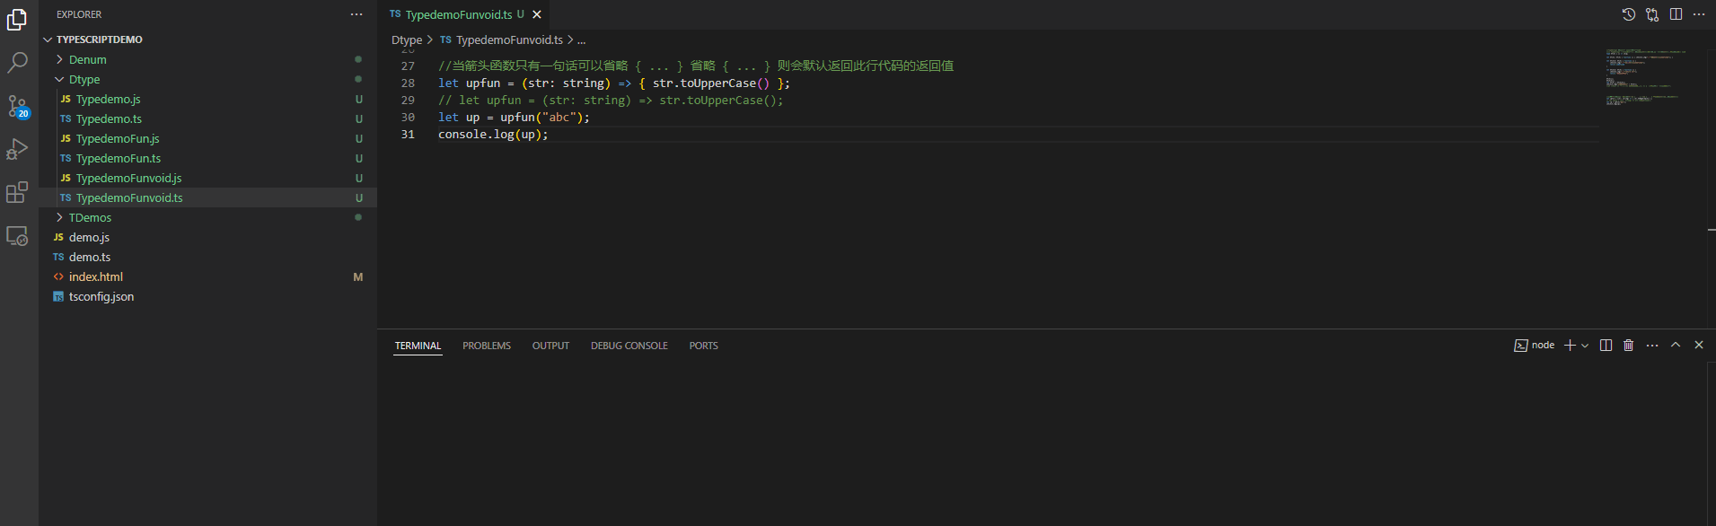The width and height of the screenshot is (1716, 526).
Task: Open Source Control view with 20 changes
Action: (17, 106)
